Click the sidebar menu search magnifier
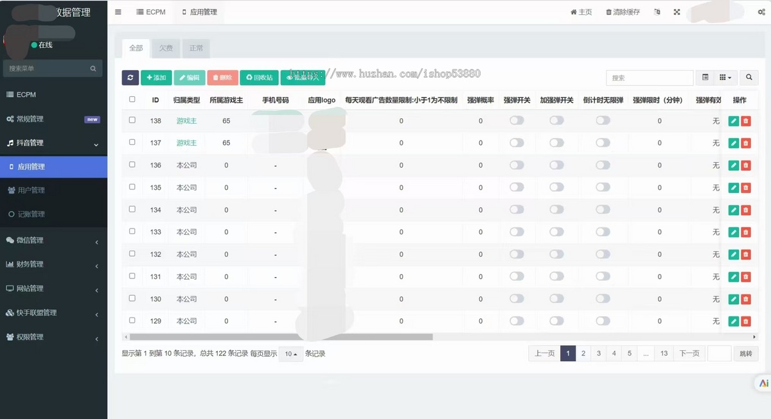 [x=93, y=68]
